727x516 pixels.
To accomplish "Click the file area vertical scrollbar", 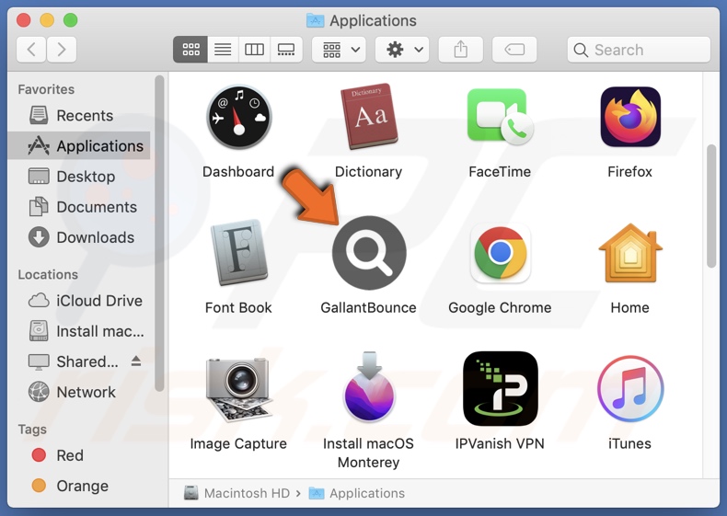I will coord(711,206).
